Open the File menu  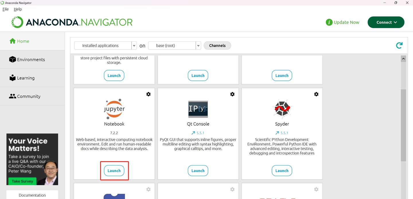[5, 9]
